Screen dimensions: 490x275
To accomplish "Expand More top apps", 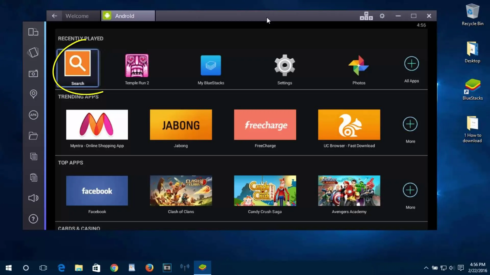I will (x=410, y=190).
